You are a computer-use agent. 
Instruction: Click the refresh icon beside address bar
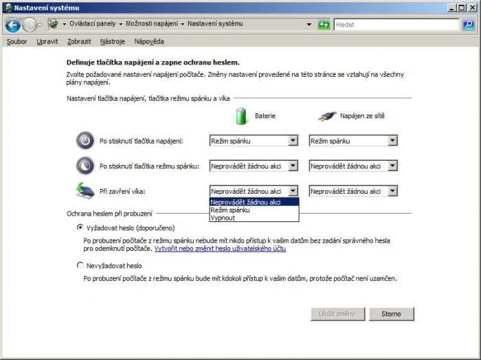[324, 25]
